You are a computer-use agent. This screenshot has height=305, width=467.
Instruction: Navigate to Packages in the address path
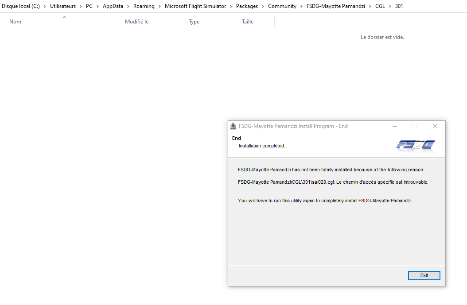click(247, 6)
